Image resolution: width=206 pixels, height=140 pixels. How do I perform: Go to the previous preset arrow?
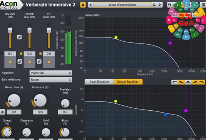pos(90,5)
